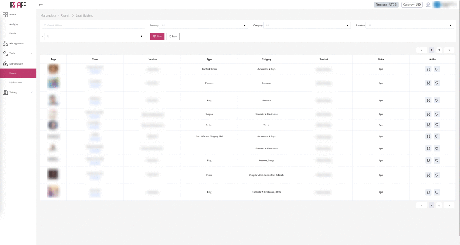
Task: Click the heart icon for Outdoors Blog row
Action: [x=437, y=100]
